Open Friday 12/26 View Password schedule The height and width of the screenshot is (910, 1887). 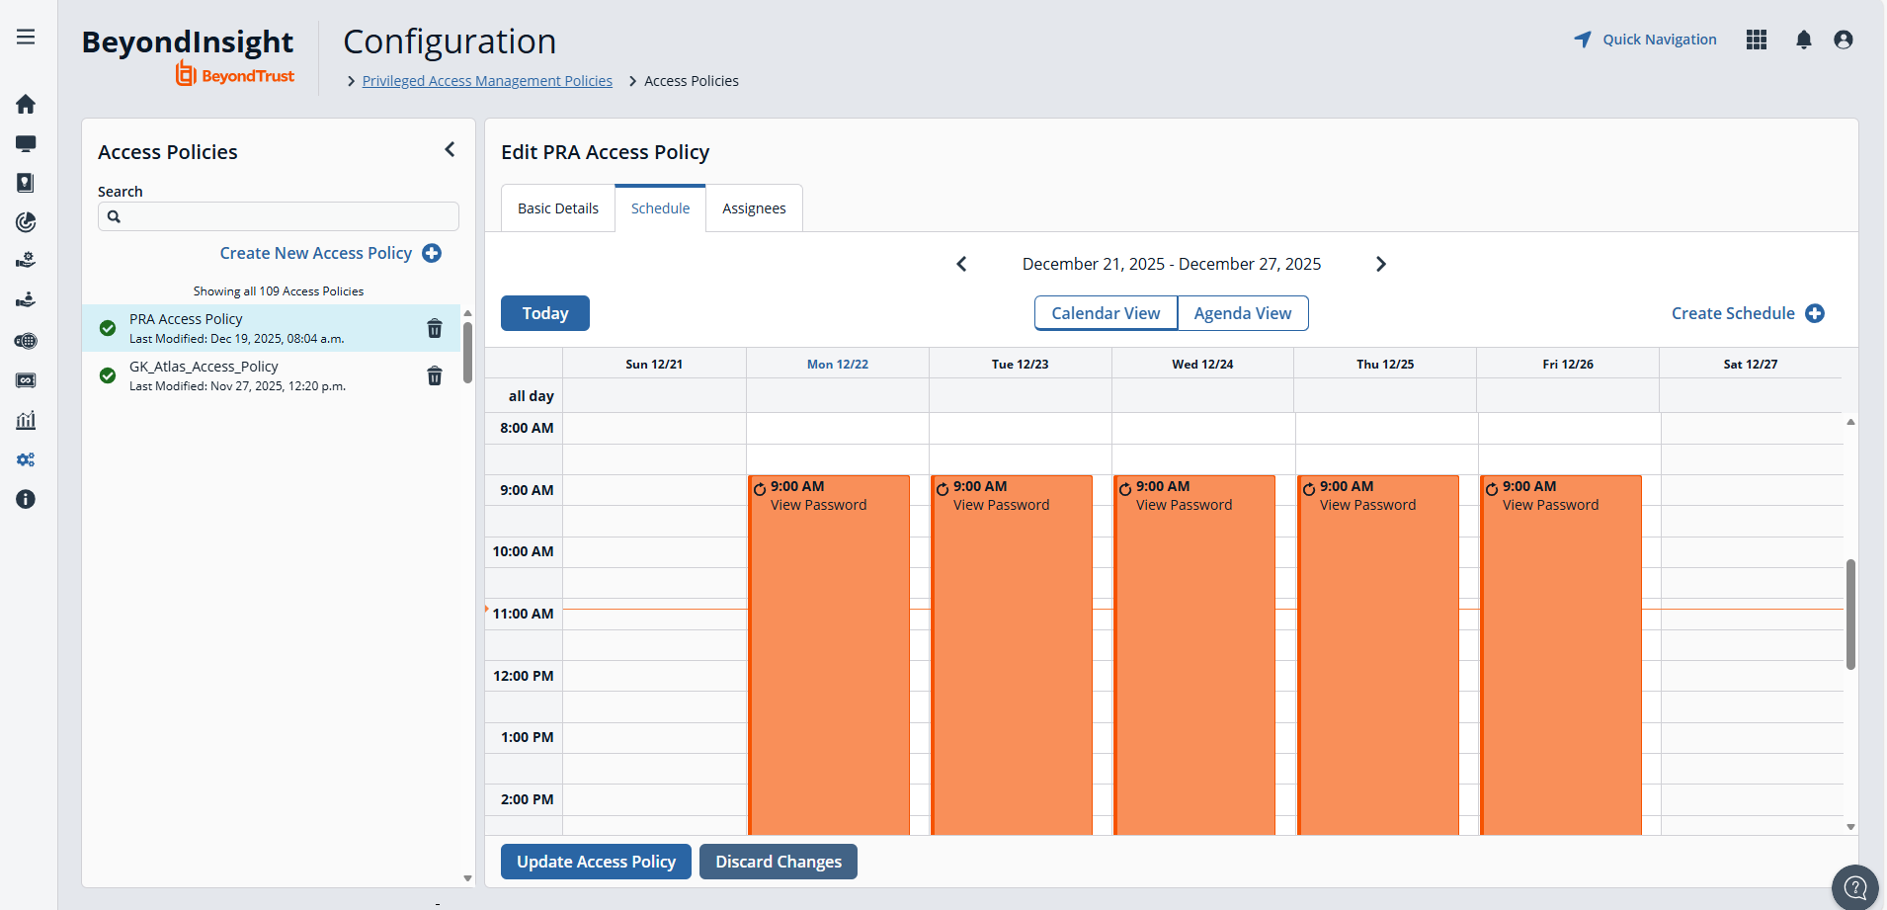click(1561, 655)
